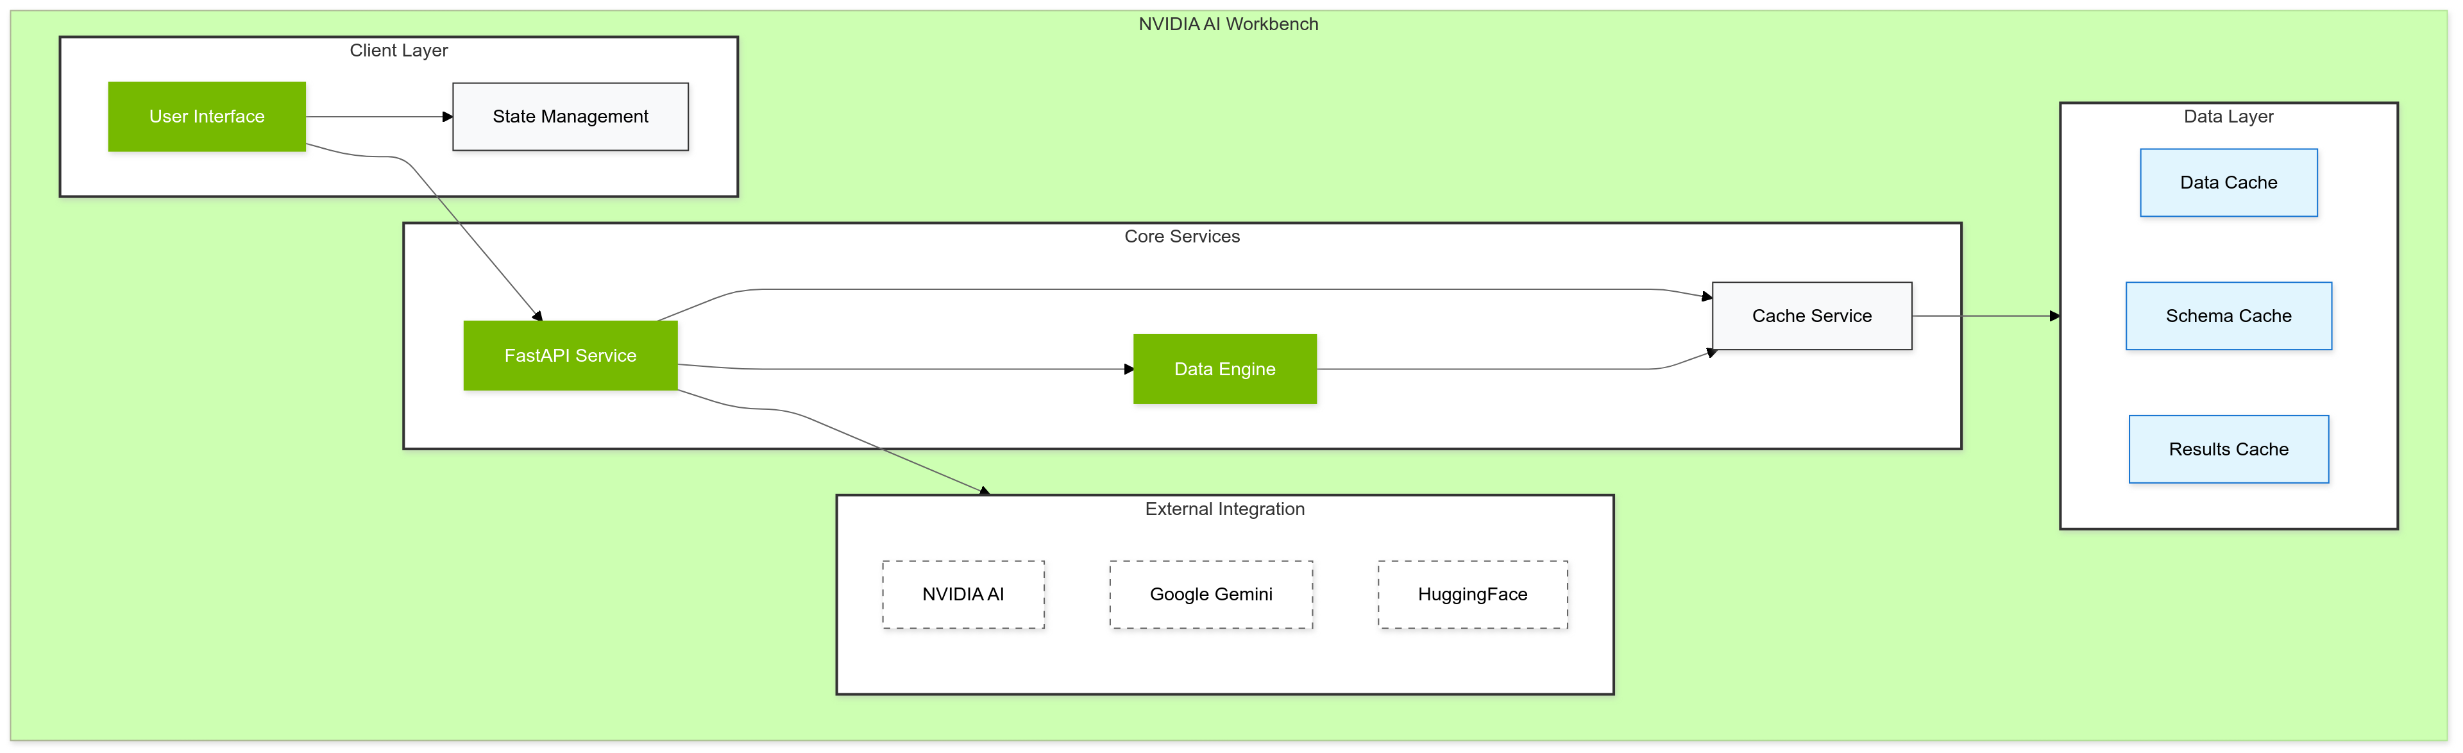
Task: Click the NVIDIA AI Workbench title
Action: tap(1228, 24)
